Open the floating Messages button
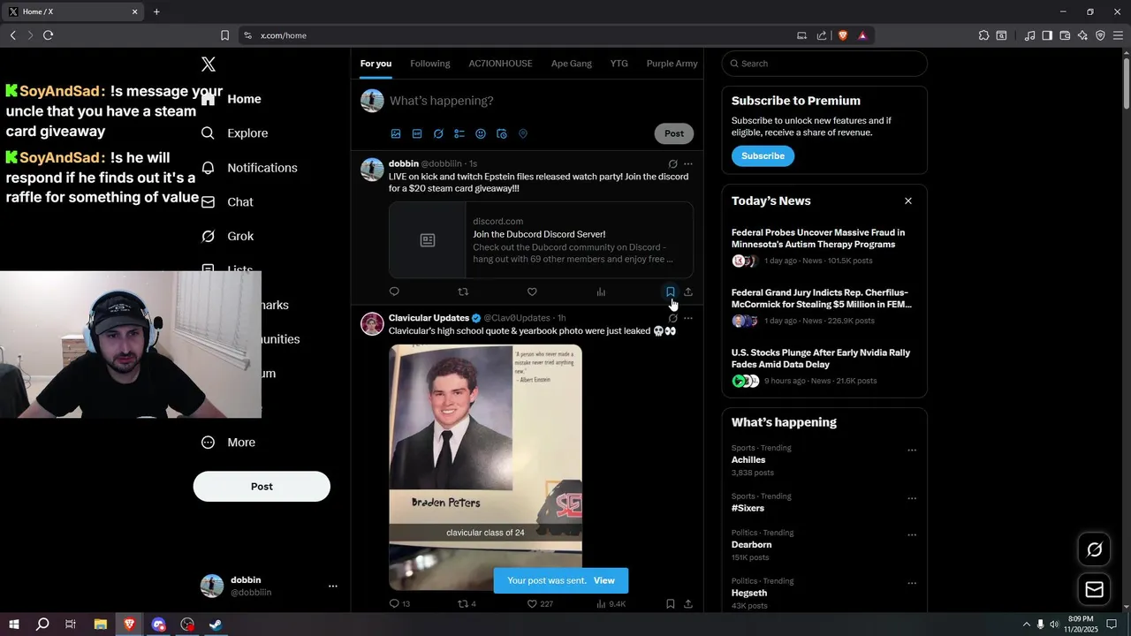Image resolution: width=1131 pixels, height=636 pixels. [x=1095, y=589]
